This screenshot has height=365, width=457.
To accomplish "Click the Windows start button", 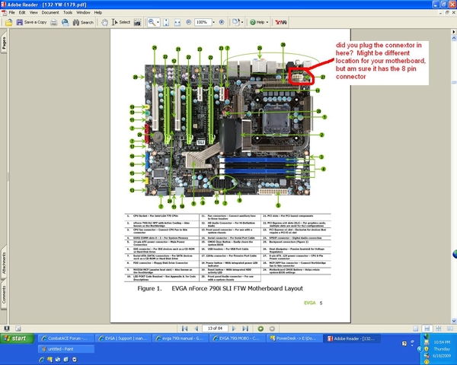I will 18,338.
